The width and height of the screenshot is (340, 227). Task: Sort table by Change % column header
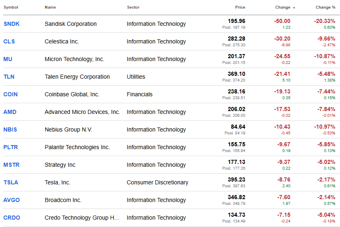tap(326, 7)
